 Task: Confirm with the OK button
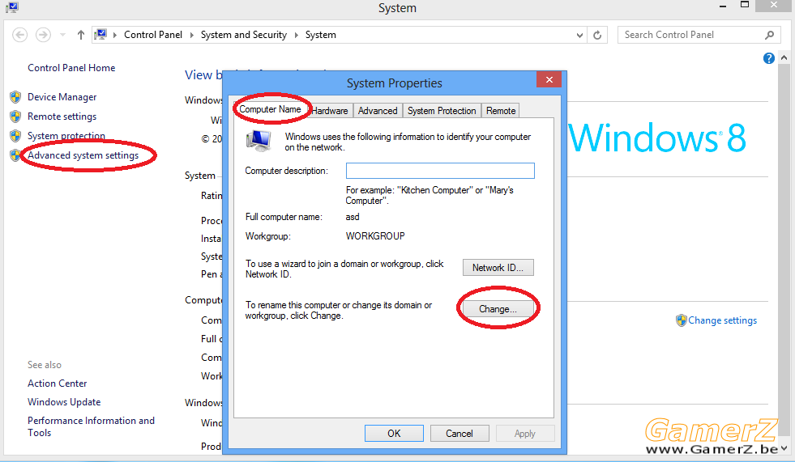click(394, 434)
